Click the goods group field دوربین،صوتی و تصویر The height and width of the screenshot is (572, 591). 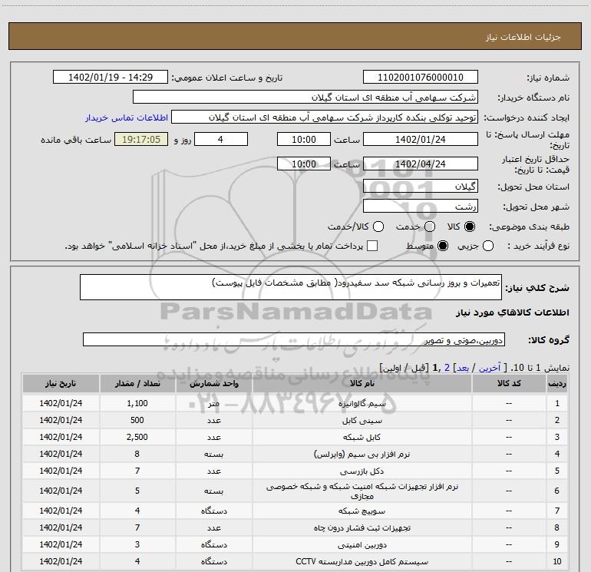[x=294, y=339]
